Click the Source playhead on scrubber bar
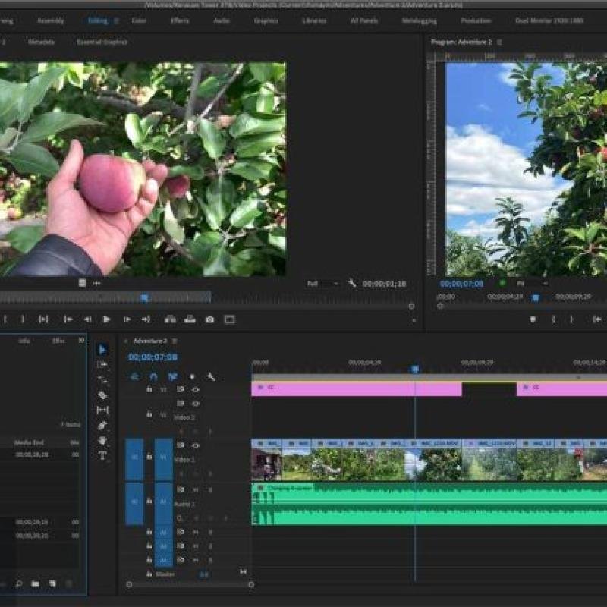Viewport: 607px width, 607px height. click(144, 297)
